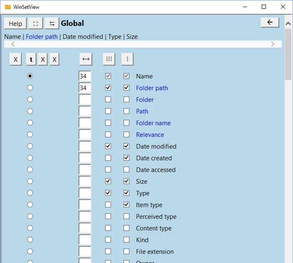Check Date created in the grid column

[x=108, y=158]
